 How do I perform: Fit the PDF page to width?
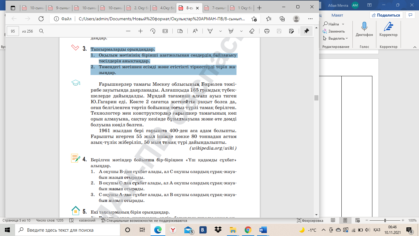[165, 31]
